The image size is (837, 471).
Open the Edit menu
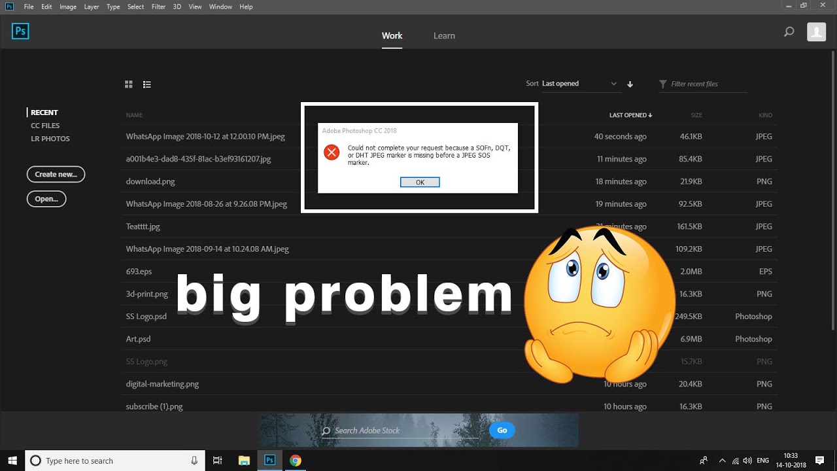click(x=46, y=7)
